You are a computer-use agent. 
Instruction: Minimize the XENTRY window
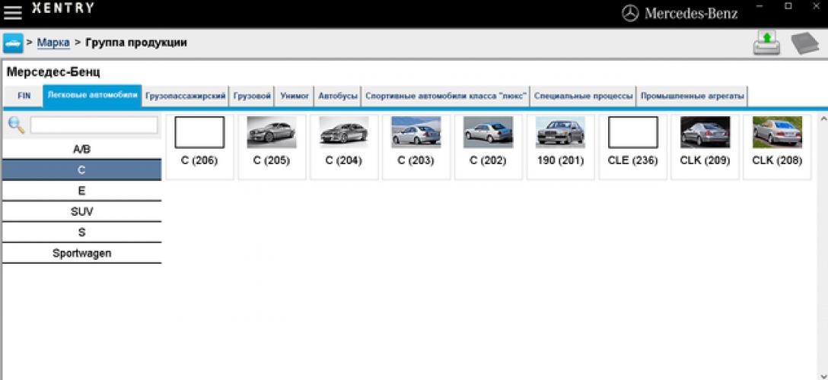(x=760, y=6)
